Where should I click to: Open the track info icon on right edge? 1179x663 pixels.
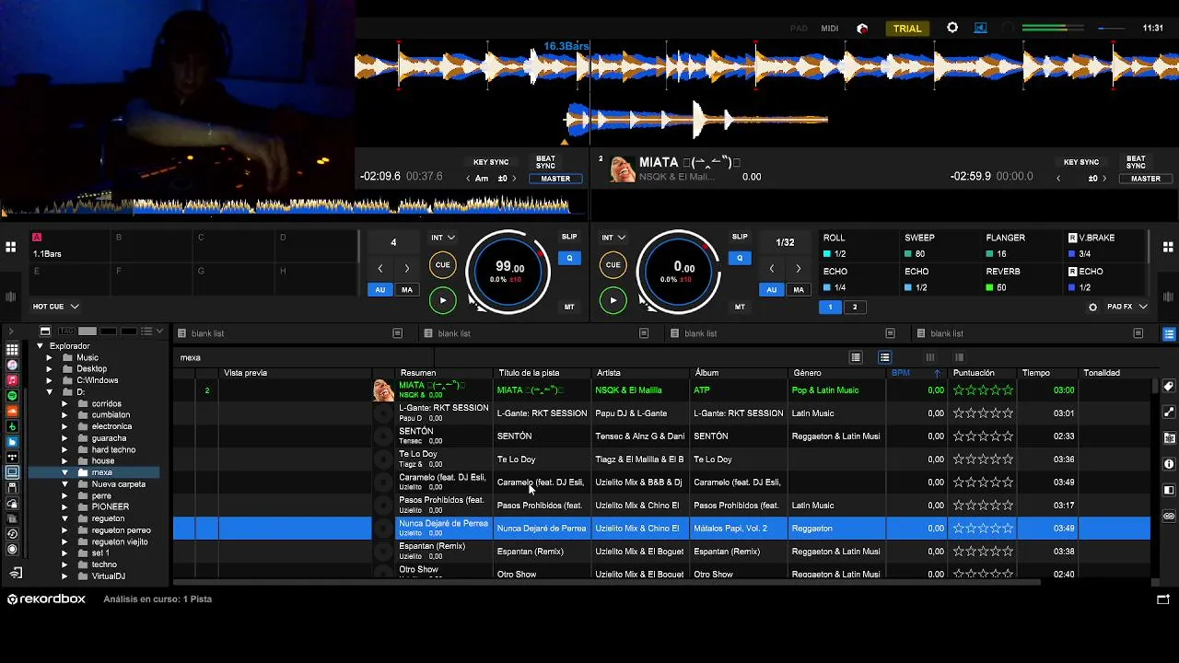point(1169,464)
